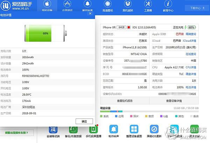Image resolution: width=210 pixels, height=143 pixels.
Task: Select the 开机电压 3.95V value
Action: [x=26, y=88]
